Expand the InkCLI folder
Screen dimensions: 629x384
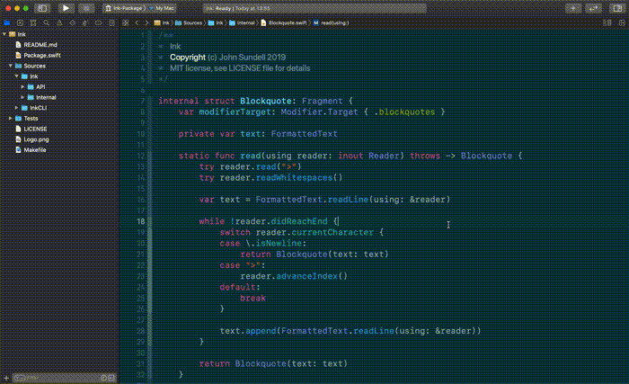coord(16,108)
